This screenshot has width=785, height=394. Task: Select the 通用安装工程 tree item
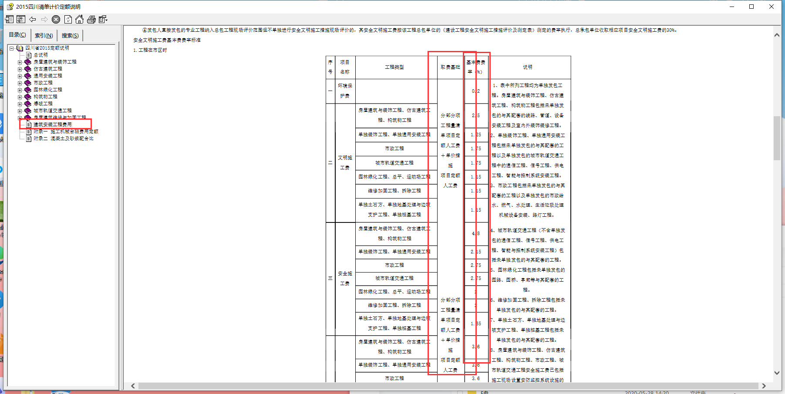click(x=48, y=76)
